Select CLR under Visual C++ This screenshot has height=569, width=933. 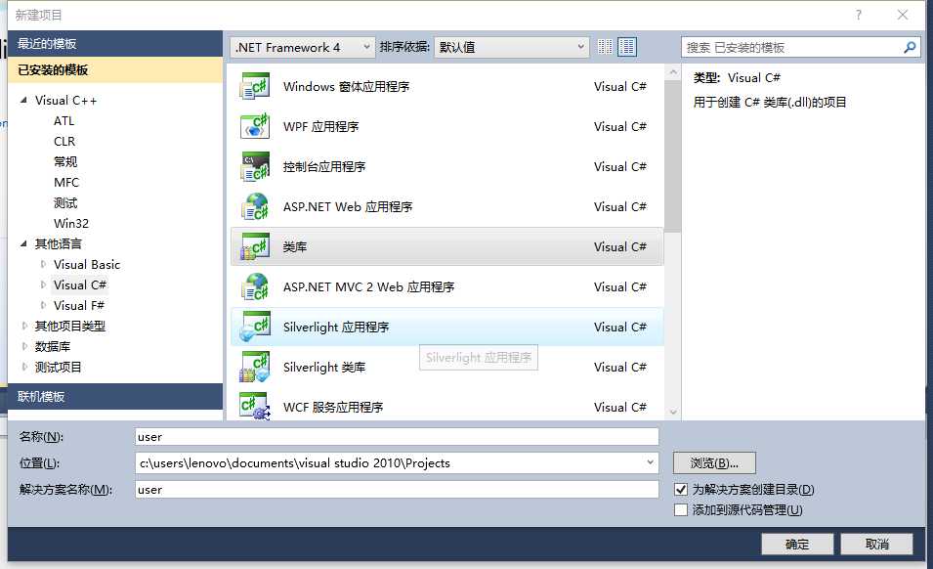64,141
